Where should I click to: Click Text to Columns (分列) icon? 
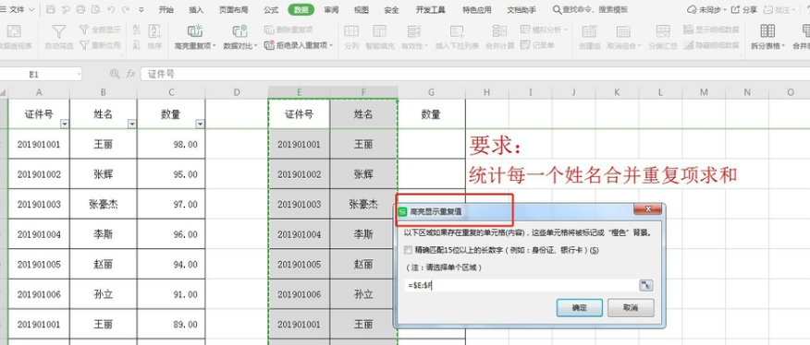point(351,31)
